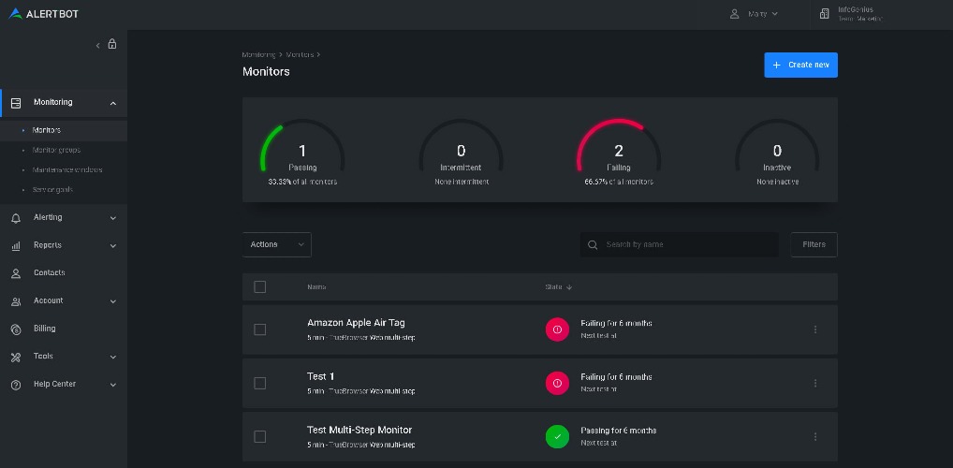The height and width of the screenshot is (468, 953).
Task: Tick the checkbox for Test 1 monitor
Action: pos(260,383)
